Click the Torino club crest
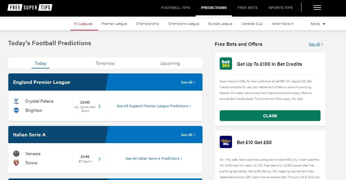 tap(16, 163)
